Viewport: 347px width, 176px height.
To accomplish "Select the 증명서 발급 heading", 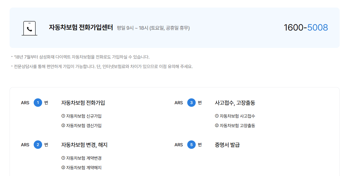I will coord(227,145).
